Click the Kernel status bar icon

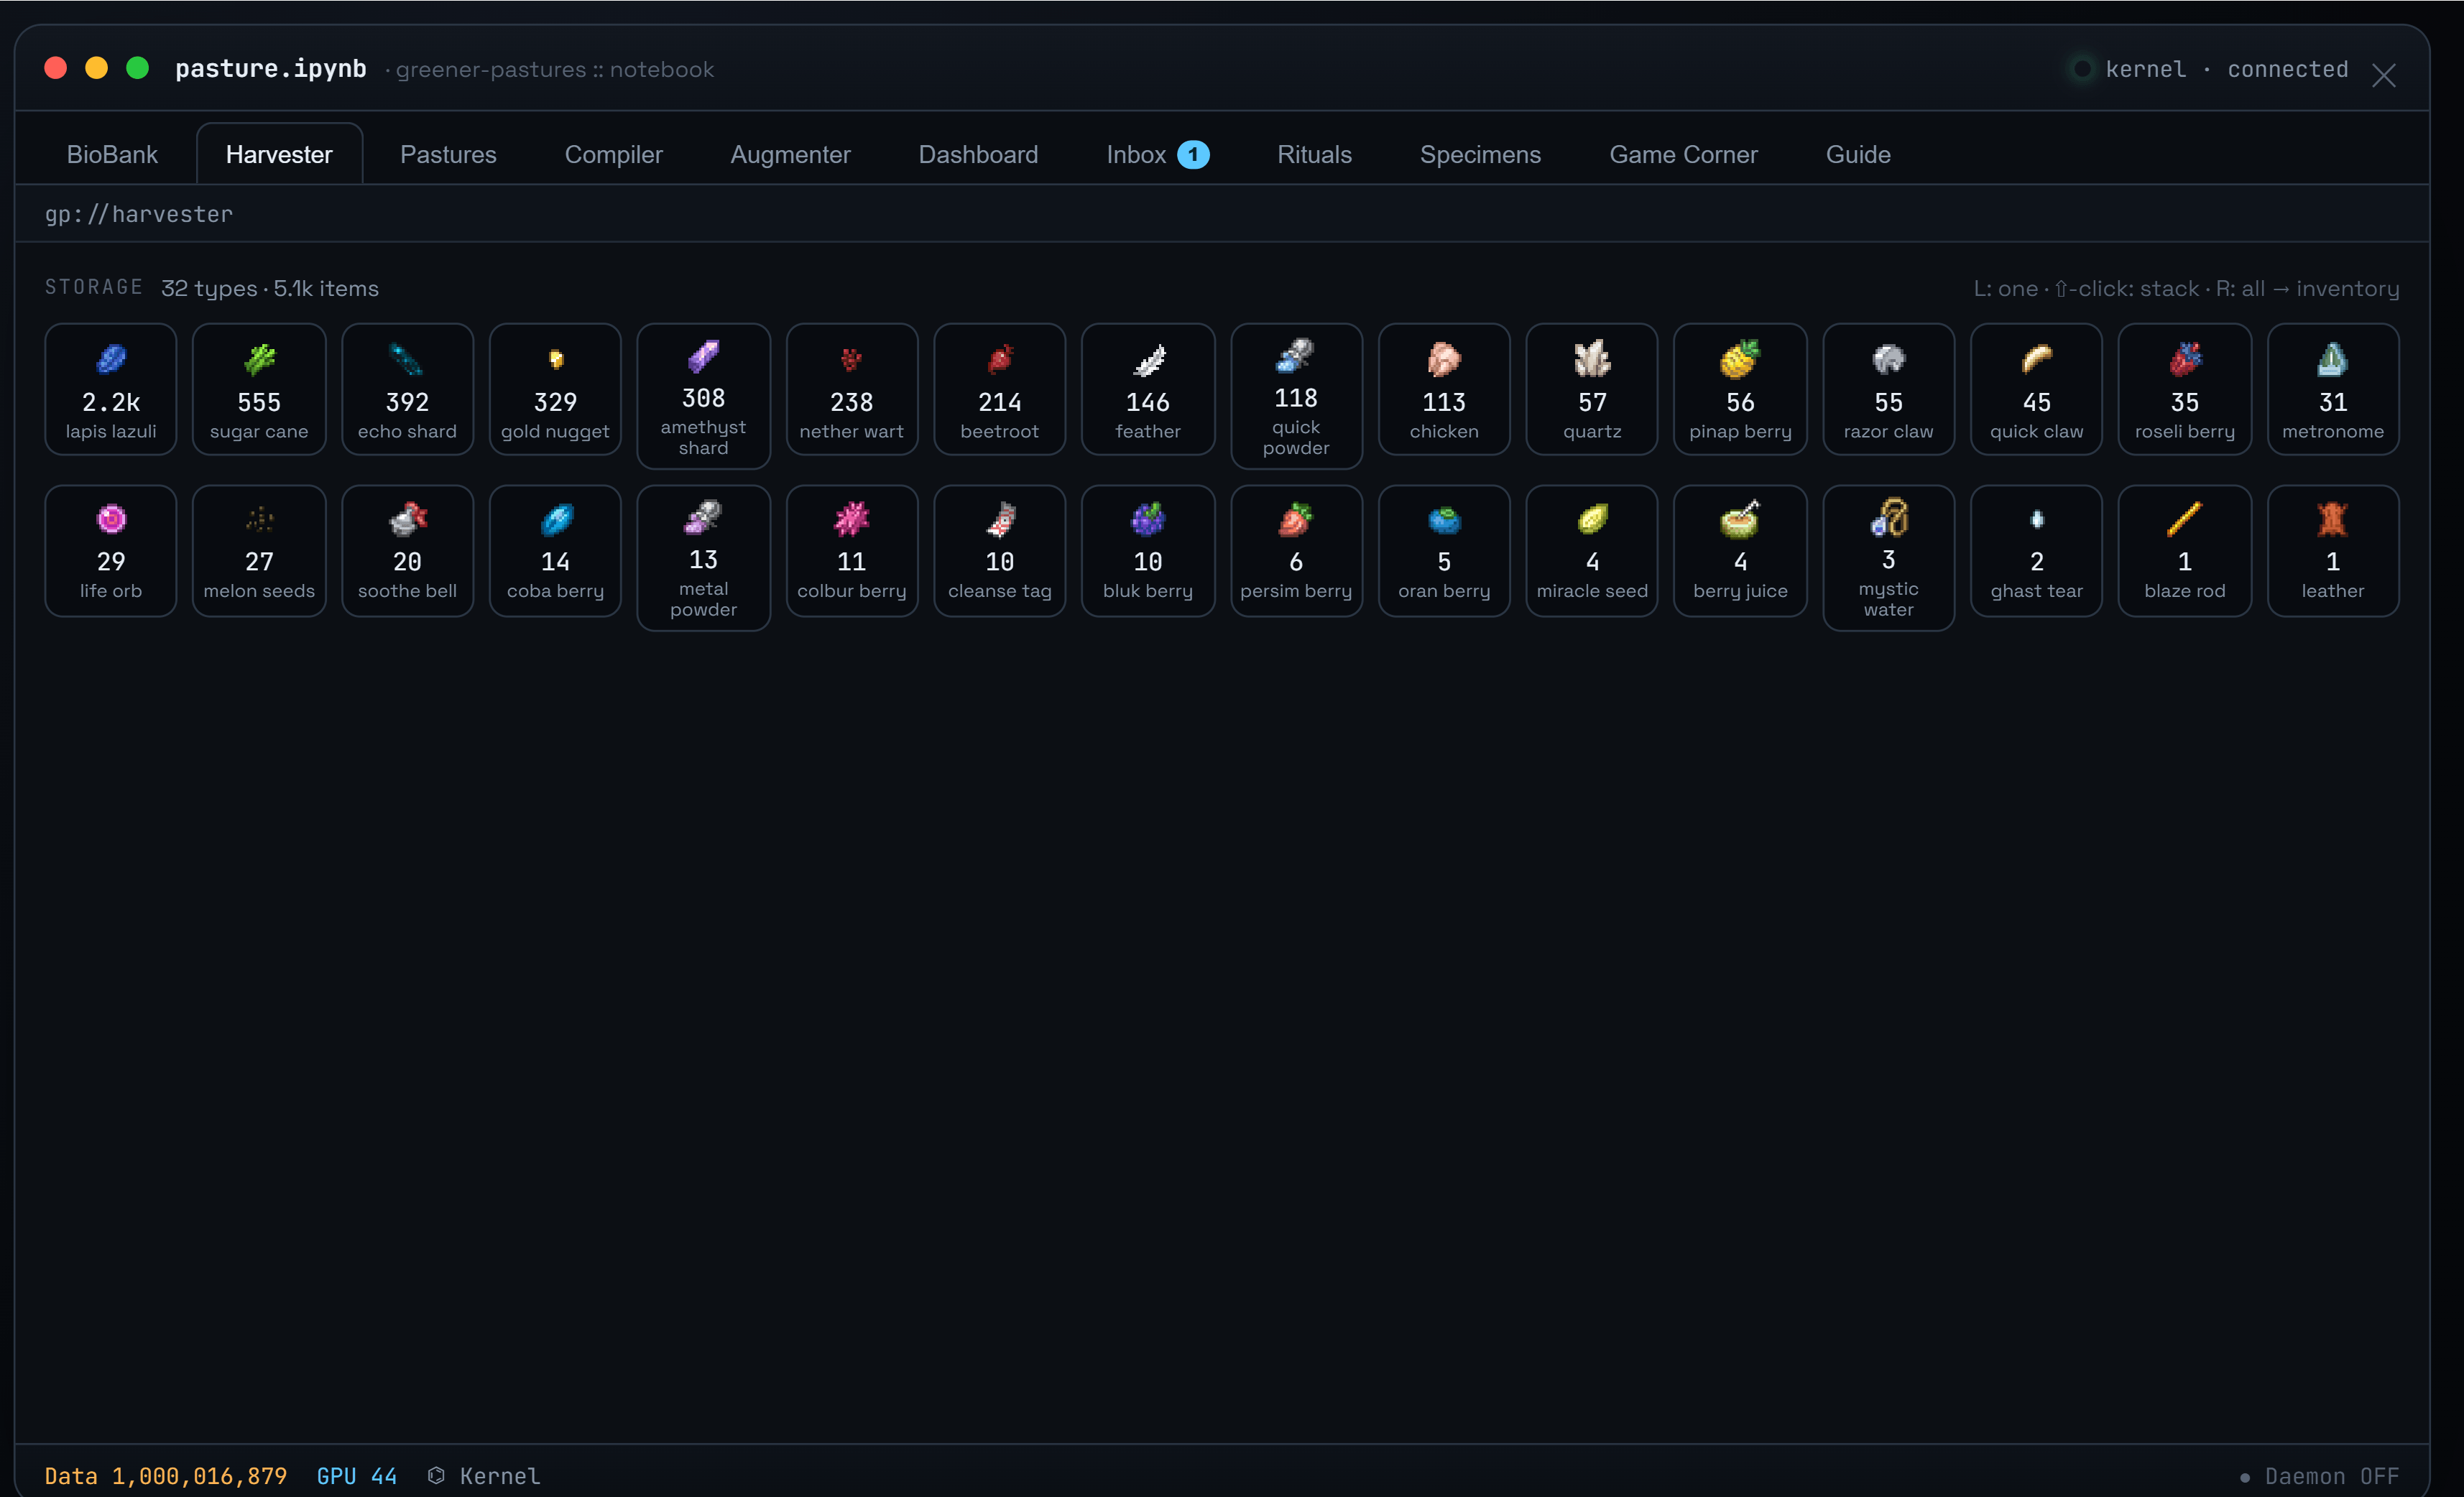pos(436,1475)
